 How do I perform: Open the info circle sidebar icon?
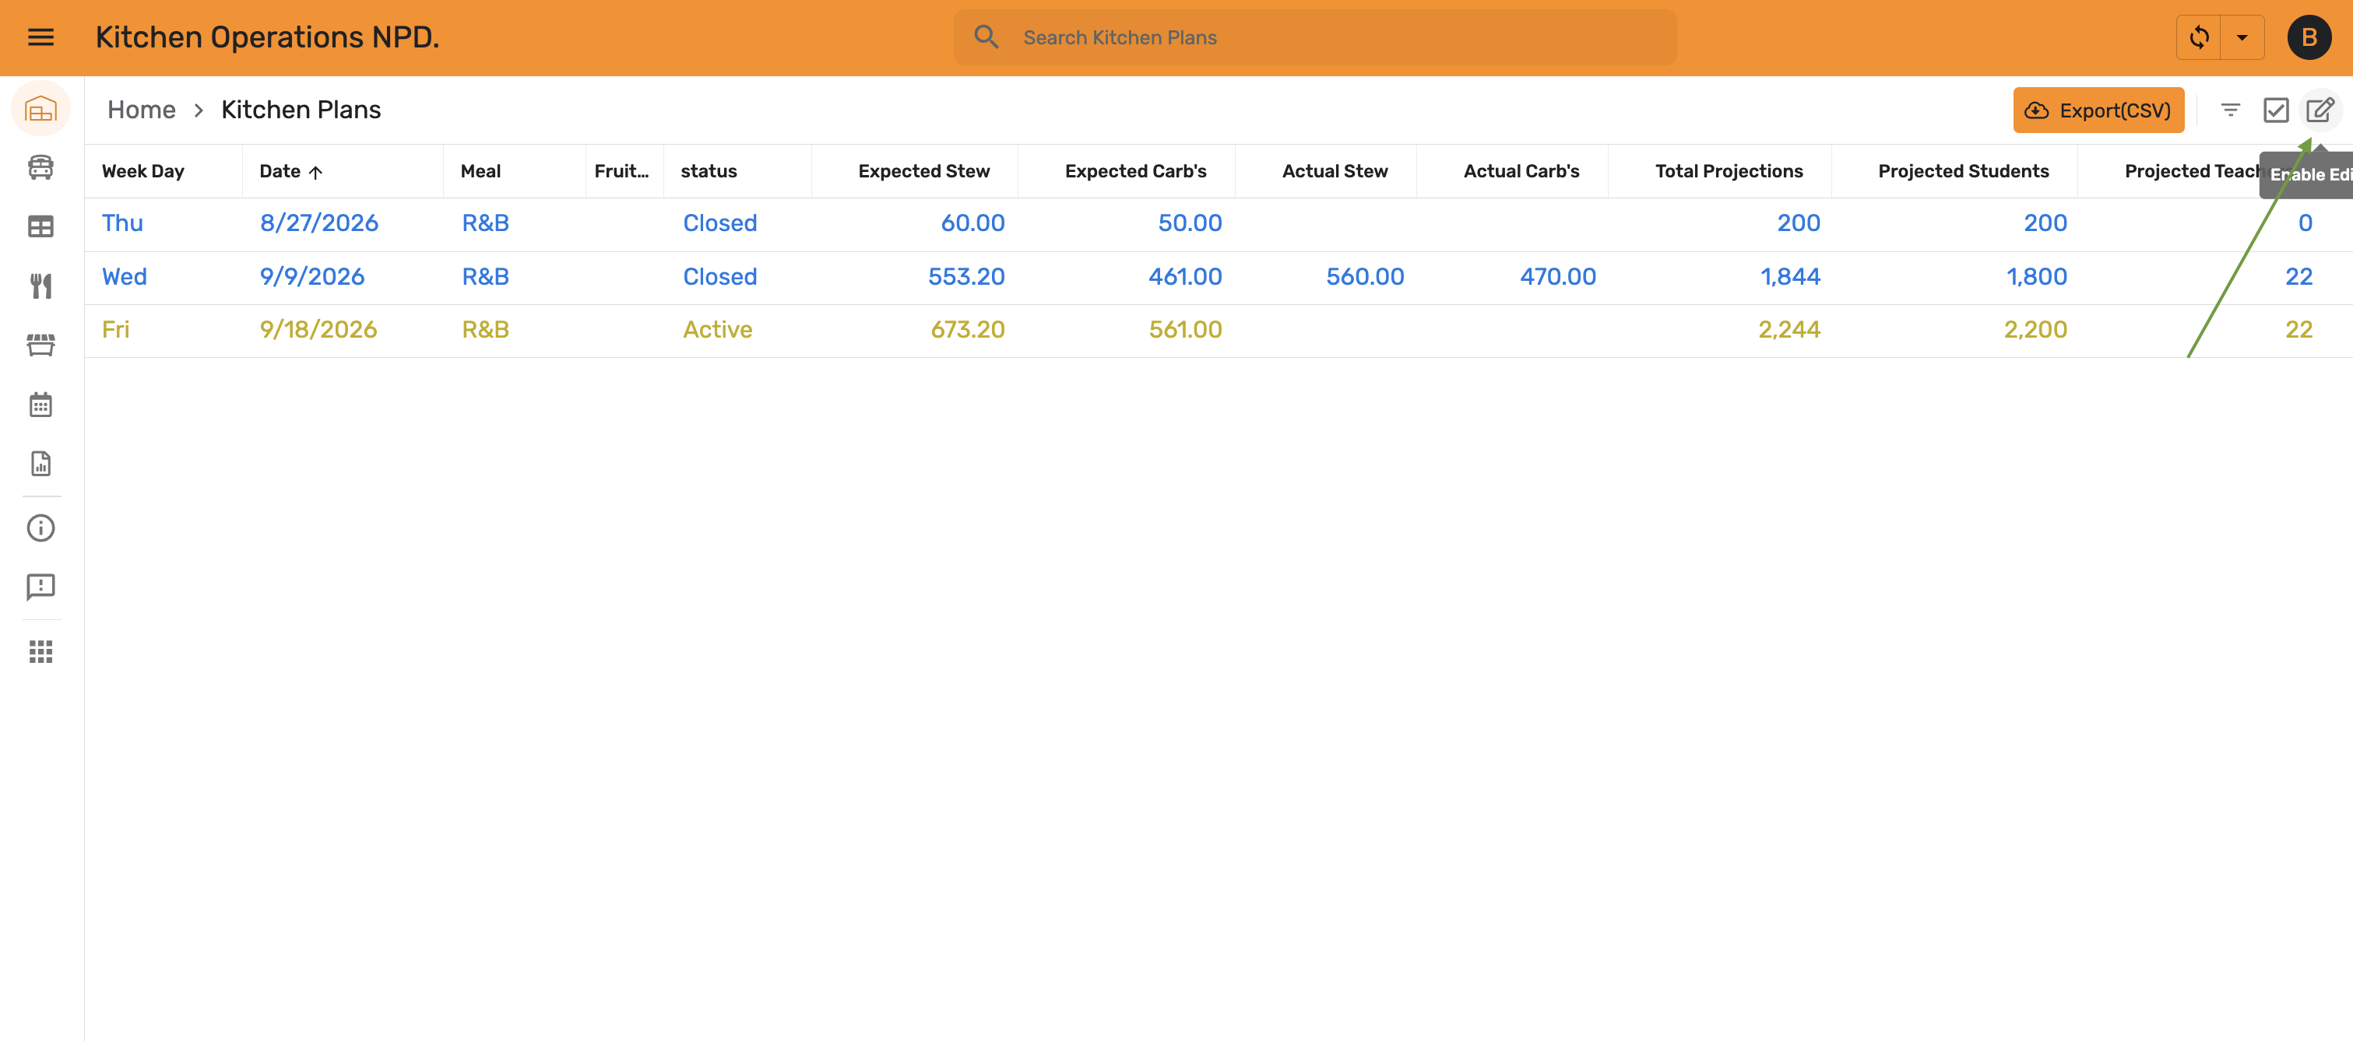point(41,528)
